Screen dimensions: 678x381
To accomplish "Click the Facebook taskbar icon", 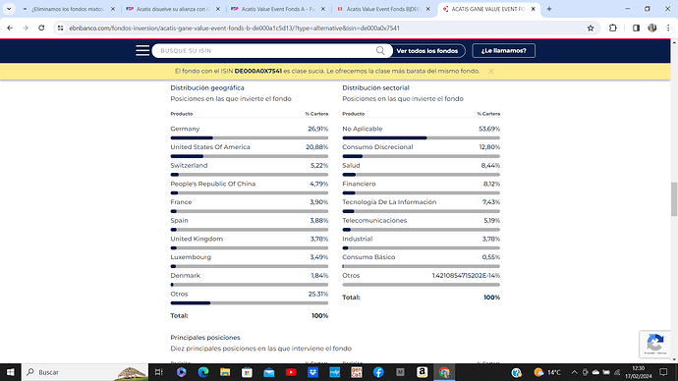I will 378,372.
